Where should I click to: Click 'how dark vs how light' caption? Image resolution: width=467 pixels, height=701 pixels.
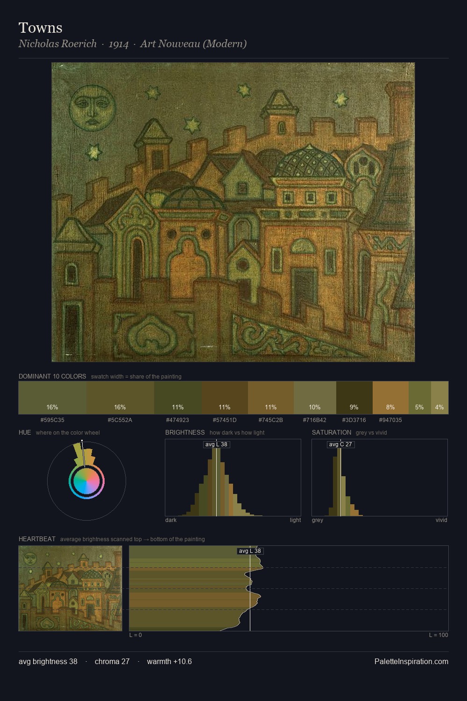tap(237, 433)
